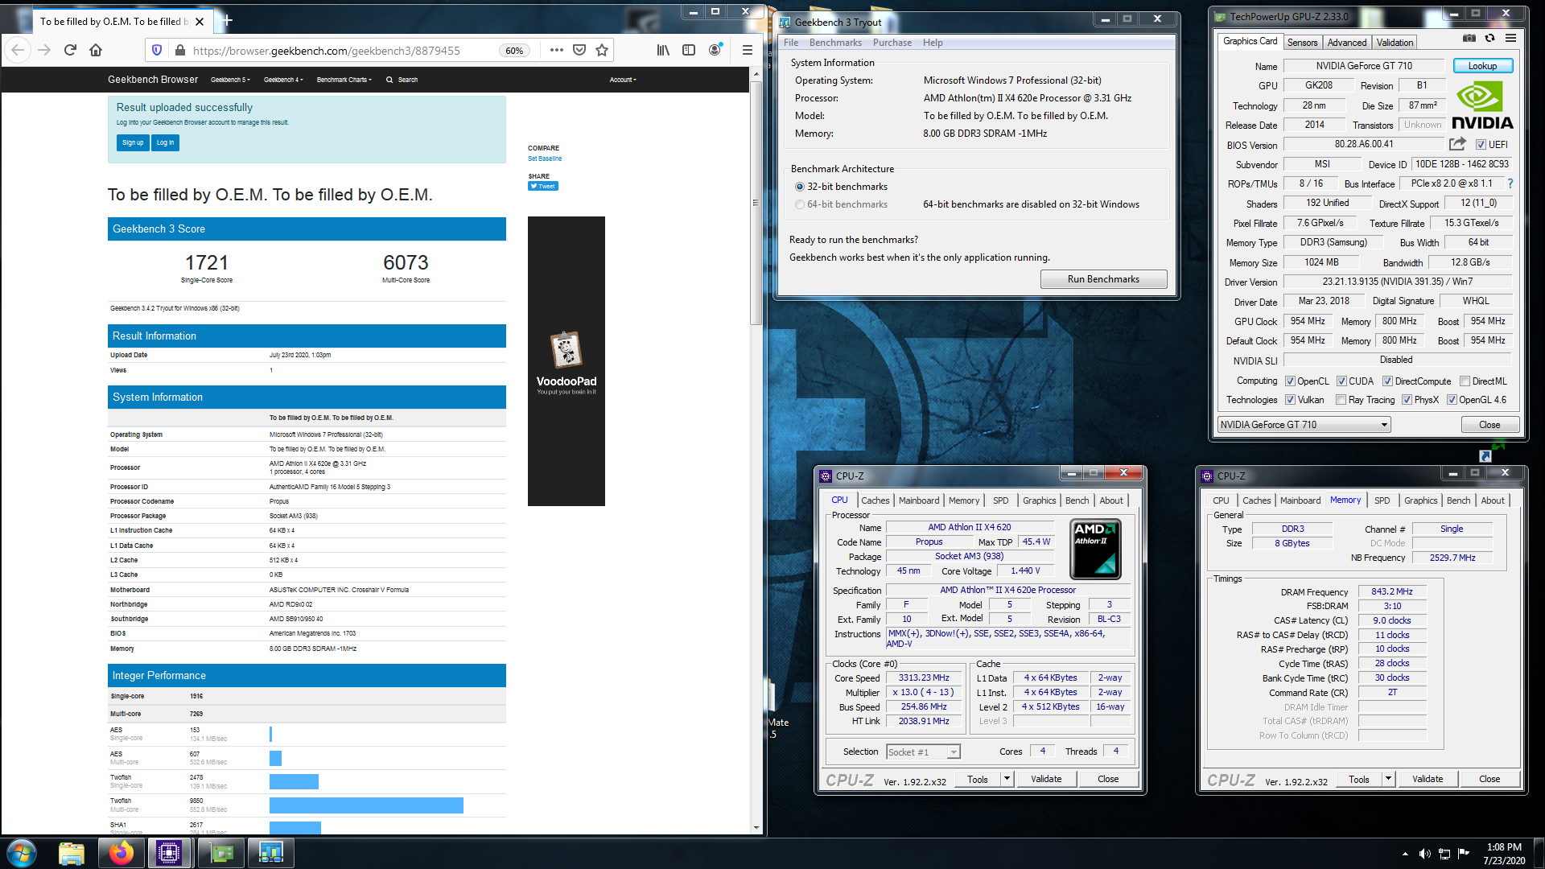This screenshot has height=869, width=1545.
Task: Click the CPU-Z taskbar icon
Action: click(169, 853)
